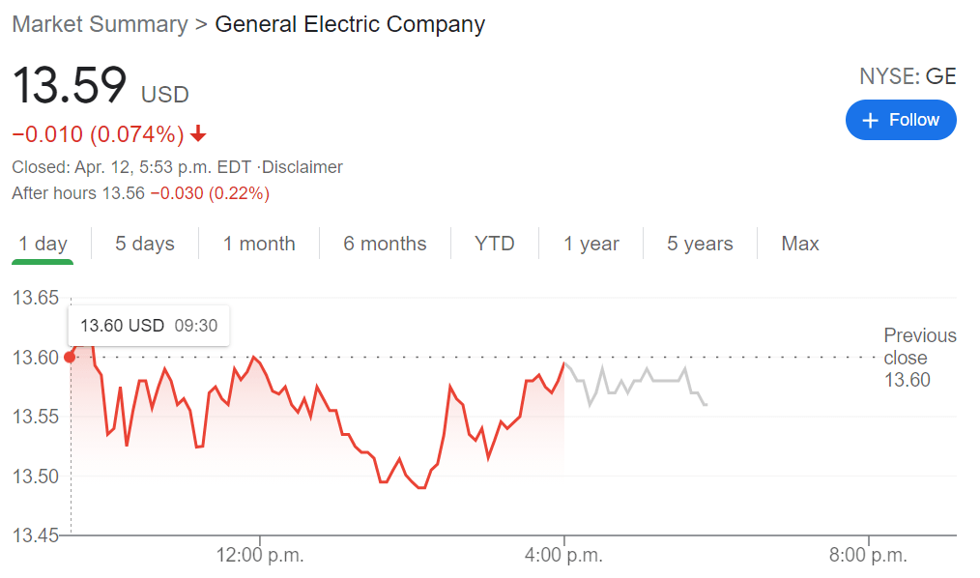Select the YTD chart tab
The height and width of the screenshot is (578, 980).
pos(494,244)
